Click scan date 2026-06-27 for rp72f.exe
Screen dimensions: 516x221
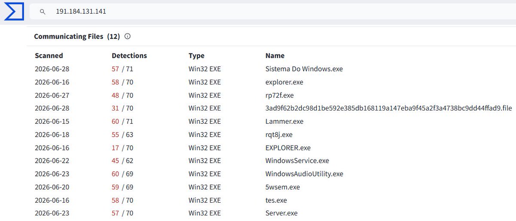52,96
